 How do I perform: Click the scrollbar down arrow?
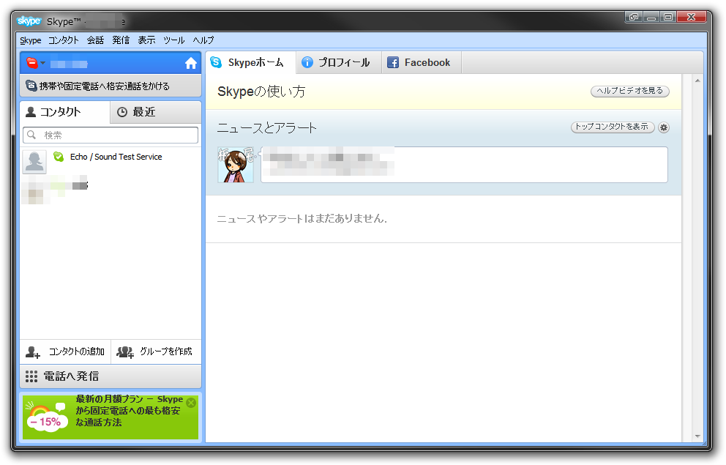[697, 436]
